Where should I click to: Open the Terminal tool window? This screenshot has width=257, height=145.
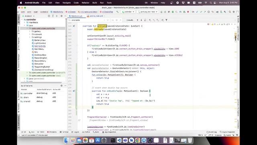point(64,132)
